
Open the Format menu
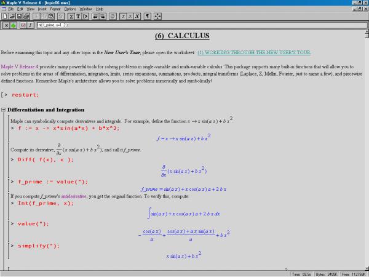(x=55, y=9)
